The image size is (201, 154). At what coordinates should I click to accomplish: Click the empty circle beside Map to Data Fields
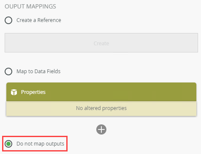tap(8, 71)
